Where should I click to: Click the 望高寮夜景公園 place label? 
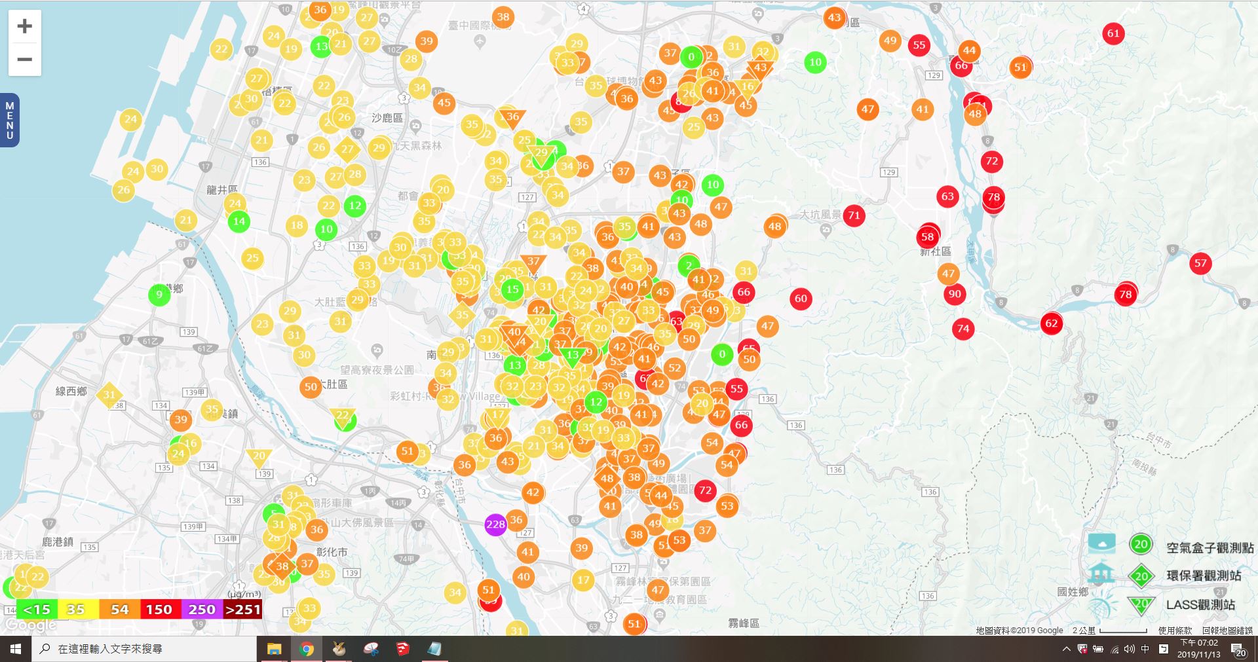pos(377,370)
